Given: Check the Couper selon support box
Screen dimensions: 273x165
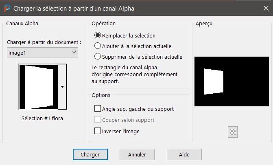Looking at the screenshot, I should (98, 120).
